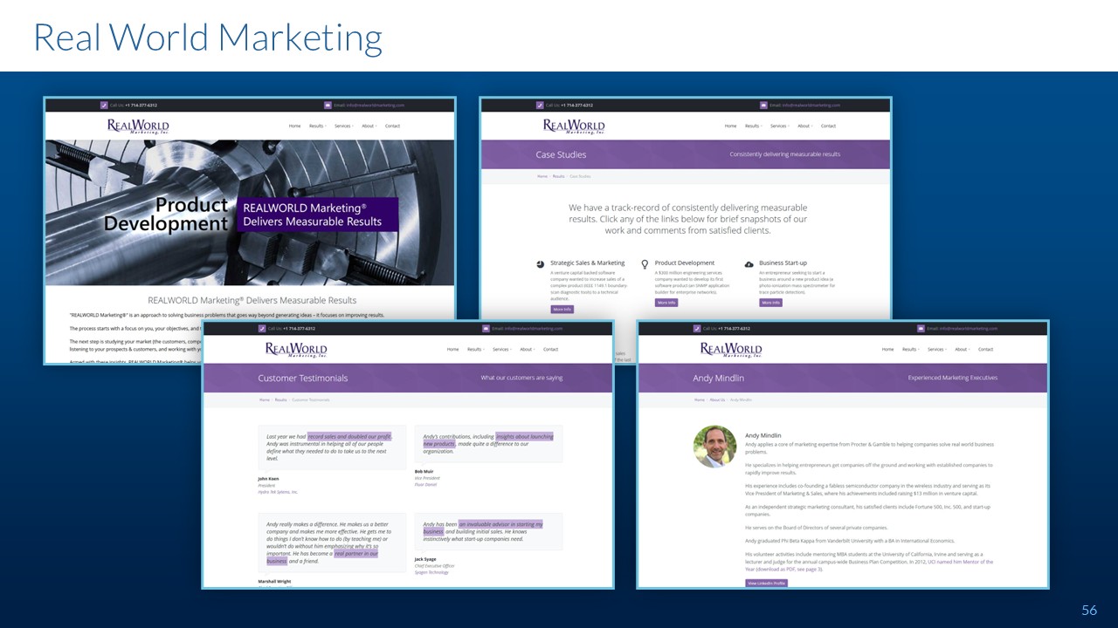Expand About dropdown on the Andy Mindlin page
The image size is (1118, 628).
(x=961, y=349)
